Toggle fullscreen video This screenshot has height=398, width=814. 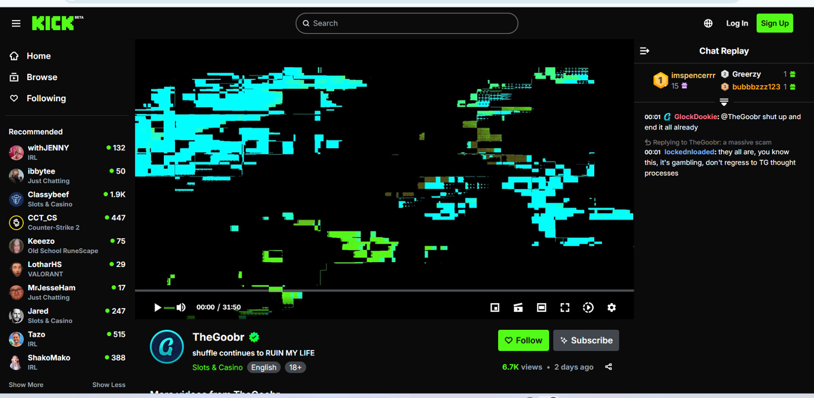click(565, 308)
